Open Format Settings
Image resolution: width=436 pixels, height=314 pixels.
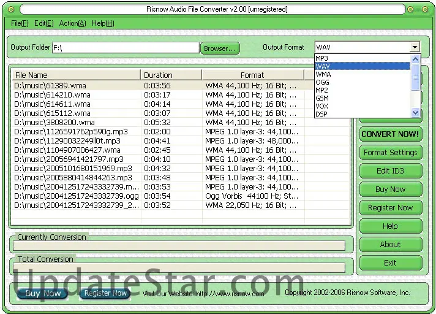[x=390, y=153]
